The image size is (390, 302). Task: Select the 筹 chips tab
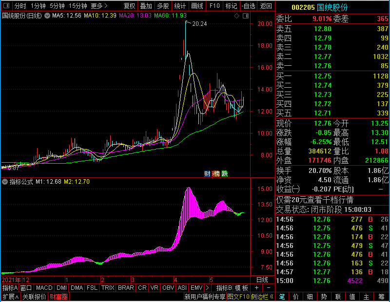pyautogui.click(x=381, y=297)
